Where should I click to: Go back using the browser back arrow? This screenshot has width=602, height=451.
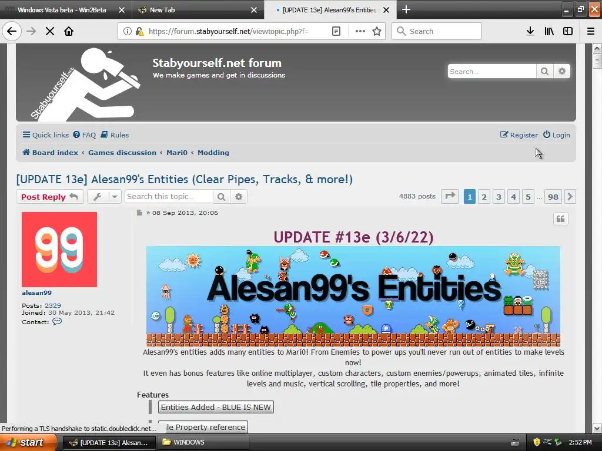(12, 31)
